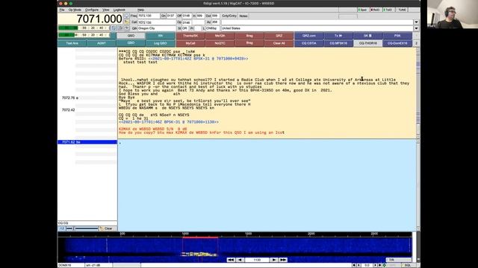Click the MyCall macro button
The image size is (478, 268).
coord(190,43)
